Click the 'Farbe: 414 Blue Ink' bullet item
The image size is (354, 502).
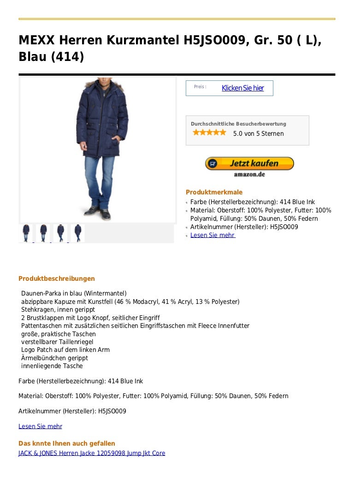[x=253, y=202]
